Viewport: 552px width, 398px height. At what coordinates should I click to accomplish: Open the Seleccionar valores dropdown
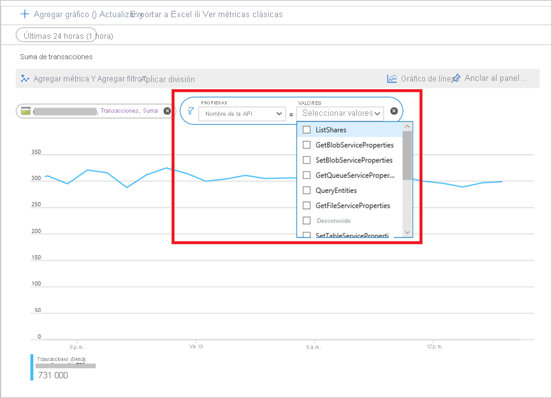(x=340, y=113)
